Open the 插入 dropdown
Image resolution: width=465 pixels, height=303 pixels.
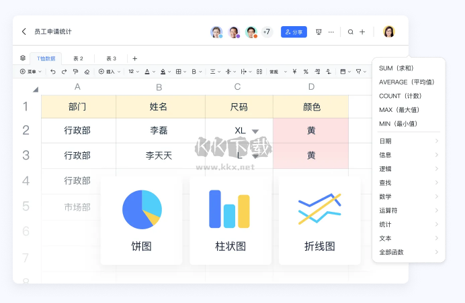(x=110, y=72)
